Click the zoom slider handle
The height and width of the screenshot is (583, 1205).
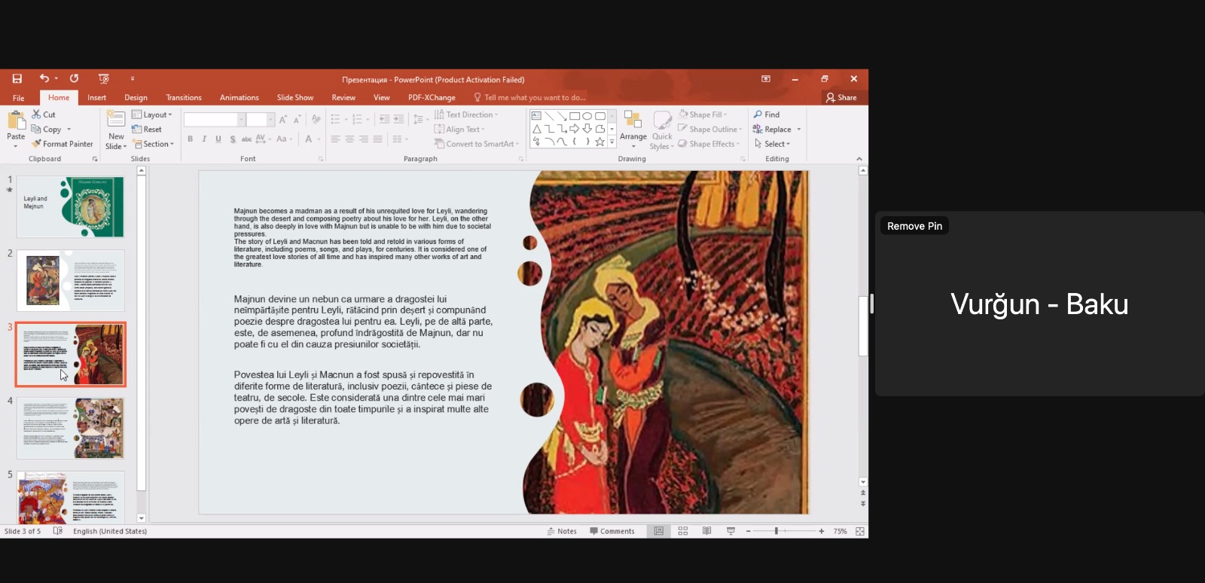pyautogui.click(x=776, y=531)
